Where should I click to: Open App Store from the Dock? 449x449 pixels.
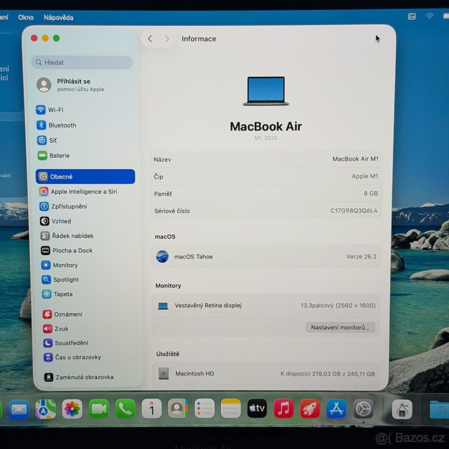pos(336,409)
